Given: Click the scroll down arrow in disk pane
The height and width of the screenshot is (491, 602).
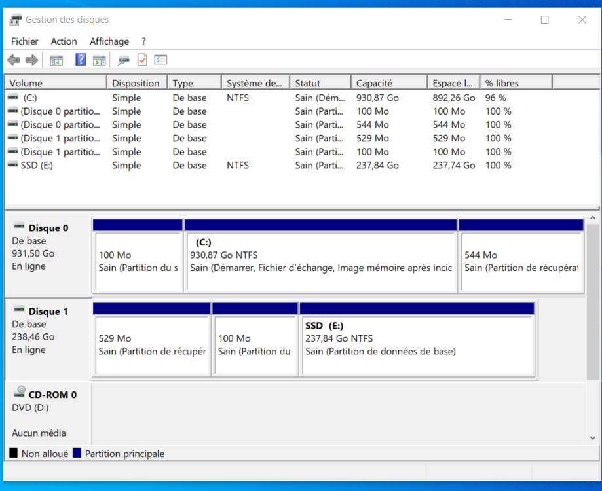Looking at the screenshot, I should pos(592,438).
